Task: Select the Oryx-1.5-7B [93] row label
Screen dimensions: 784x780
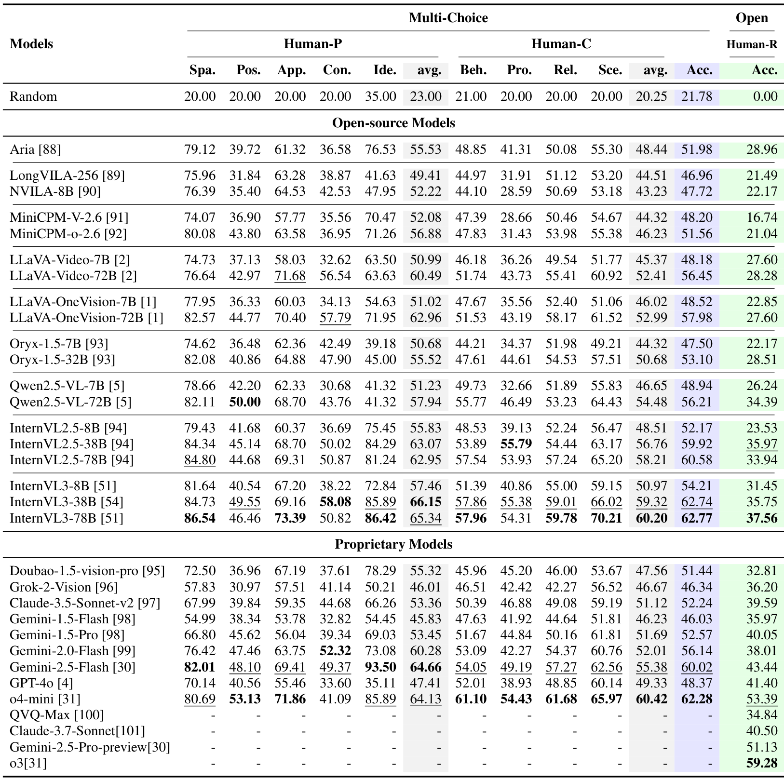Action: (x=59, y=344)
